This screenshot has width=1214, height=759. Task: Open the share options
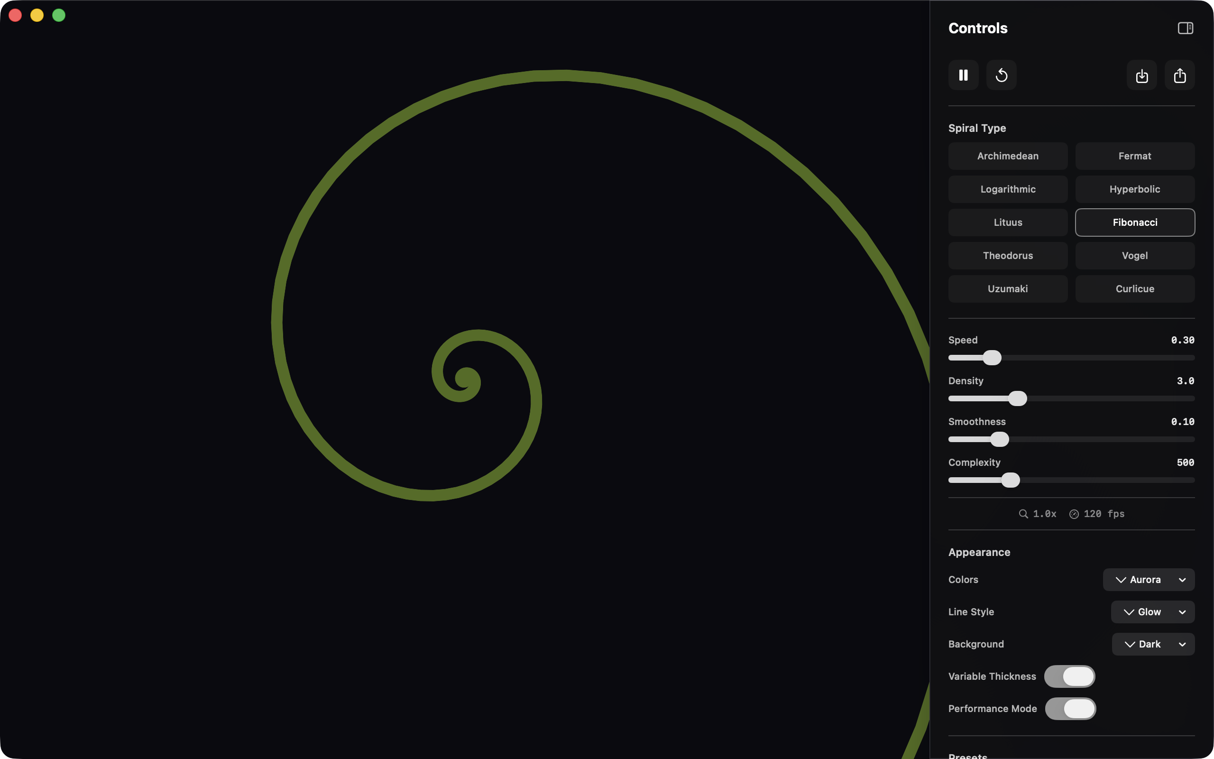point(1179,75)
